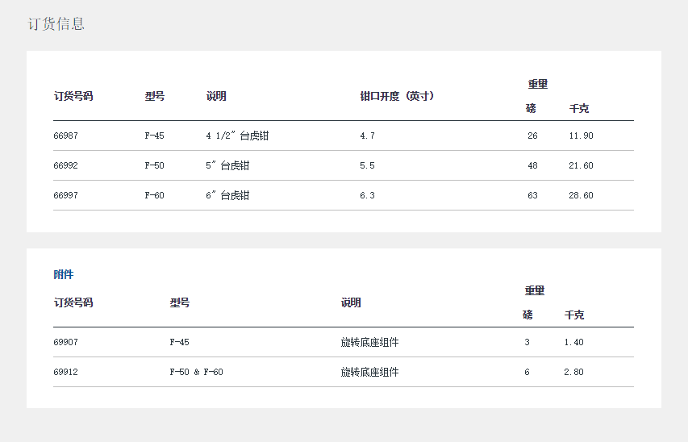Viewport: 688px width, 442px height.
Task: Click model F-45 in the first table
Action: point(155,136)
